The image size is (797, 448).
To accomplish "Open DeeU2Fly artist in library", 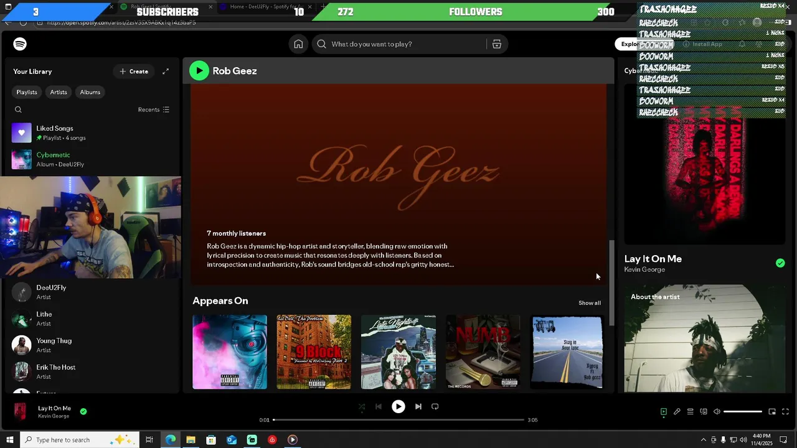I will [x=92, y=292].
